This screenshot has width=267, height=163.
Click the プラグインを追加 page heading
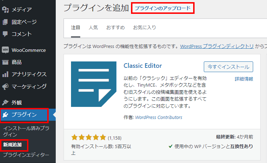[96, 8]
